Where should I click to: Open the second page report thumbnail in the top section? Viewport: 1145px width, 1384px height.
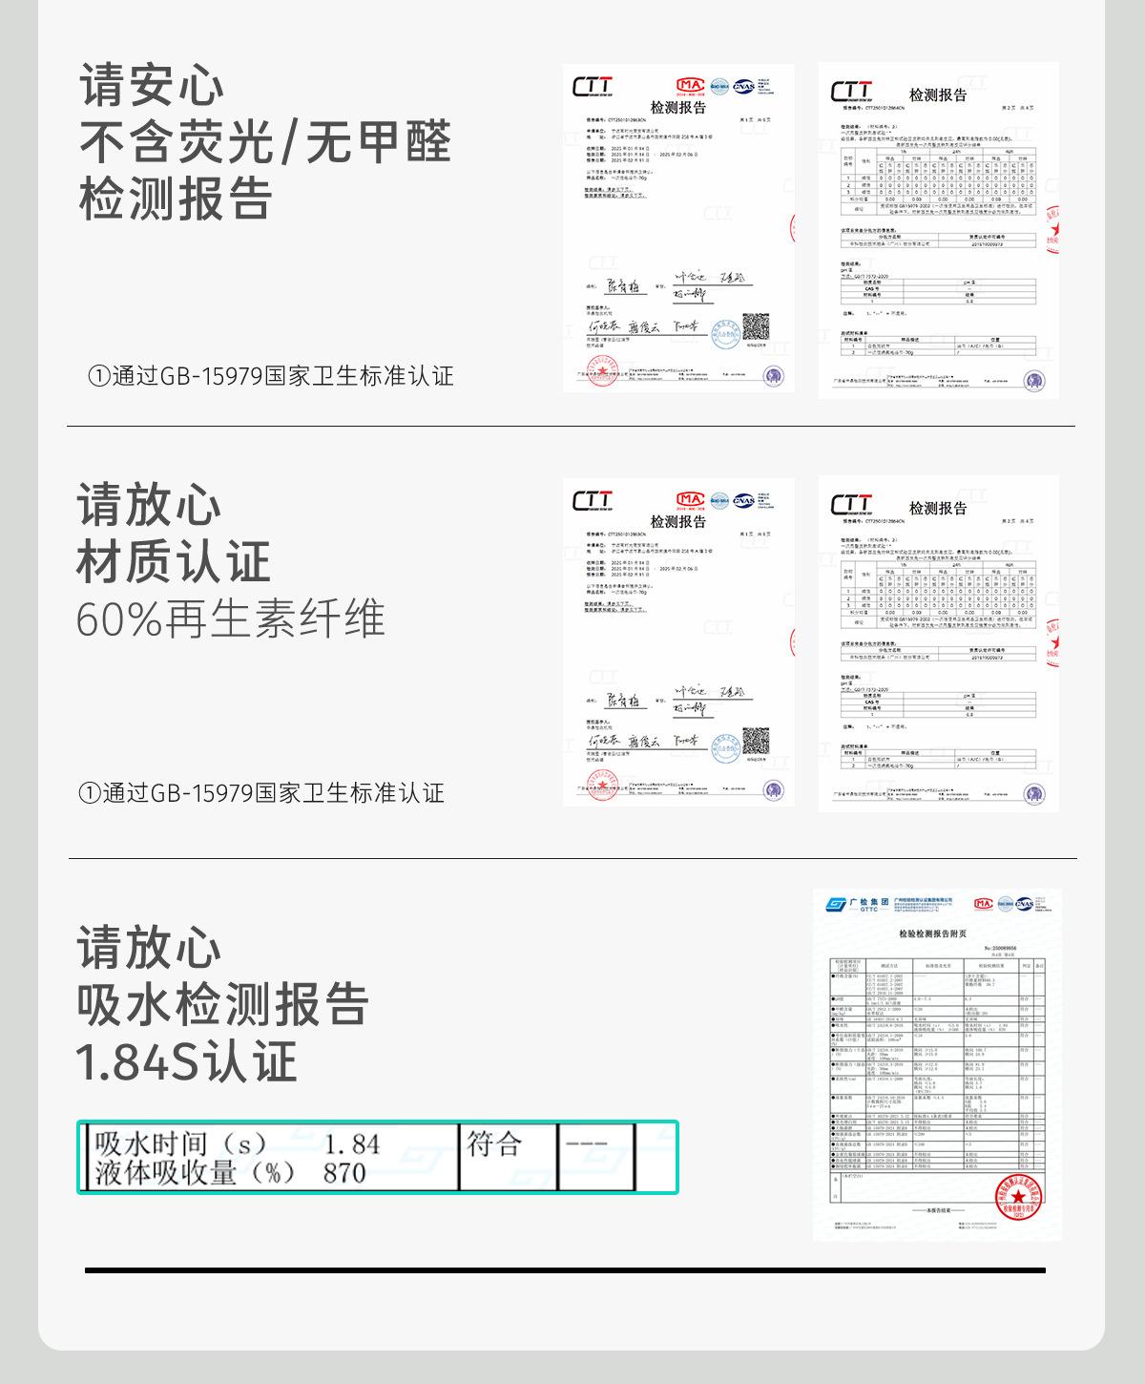click(x=938, y=230)
